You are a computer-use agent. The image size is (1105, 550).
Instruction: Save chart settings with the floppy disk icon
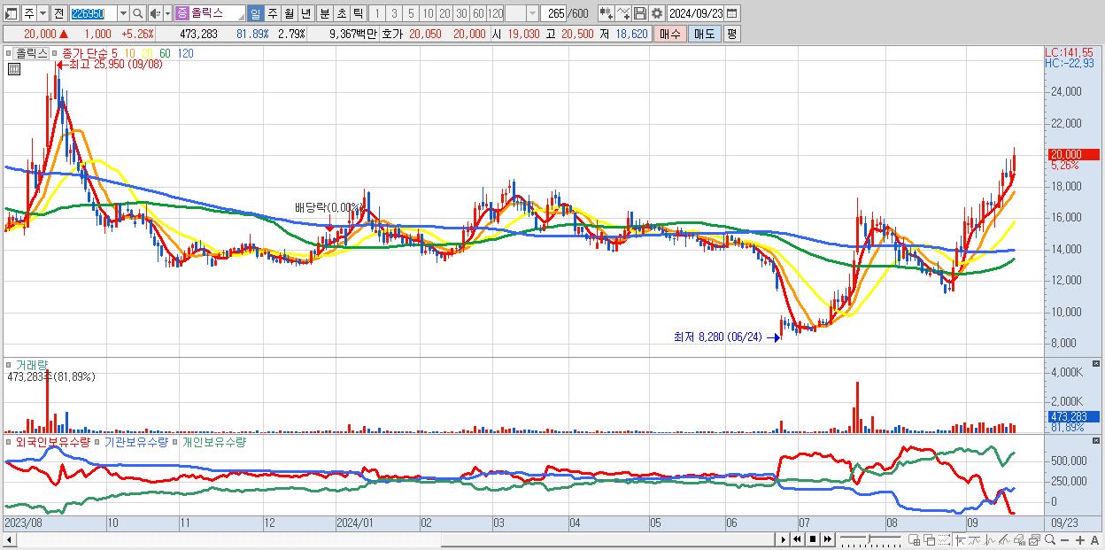tap(640, 13)
